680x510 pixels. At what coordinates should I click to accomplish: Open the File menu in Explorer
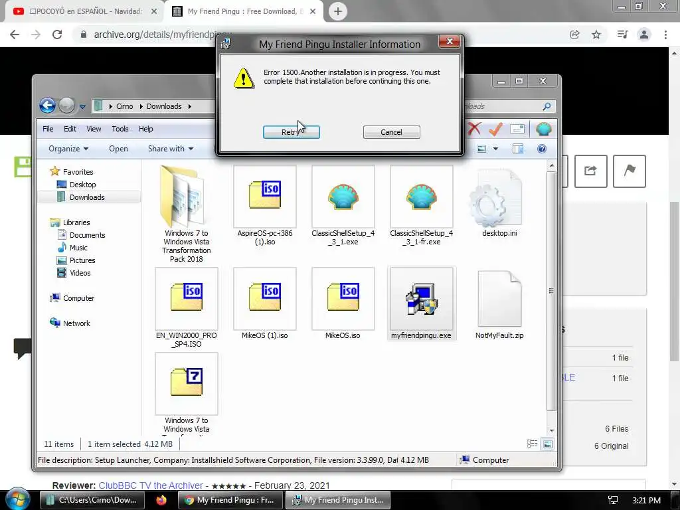pyautogui.click(x=48, y=129)
